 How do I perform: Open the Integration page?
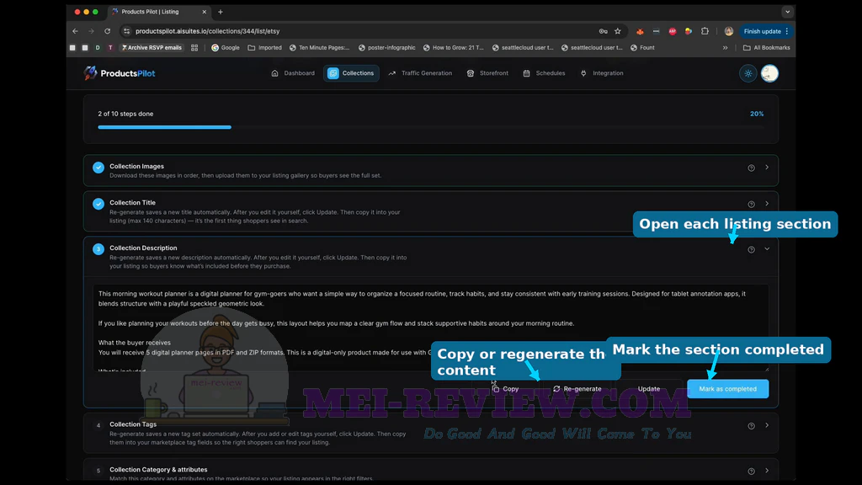point(602,73)
